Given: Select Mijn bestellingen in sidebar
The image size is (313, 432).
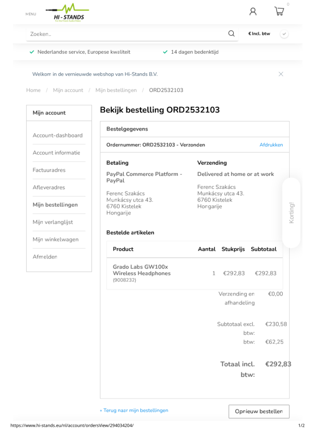Looking at the screenshot, I should pyautogui.click(x=55, y=205).
